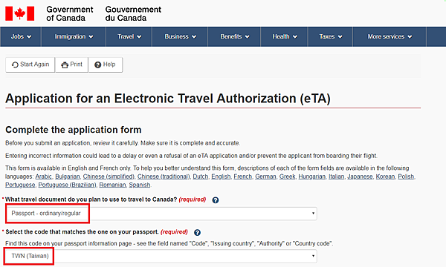Restart the form with Start Again

(30, 65)
